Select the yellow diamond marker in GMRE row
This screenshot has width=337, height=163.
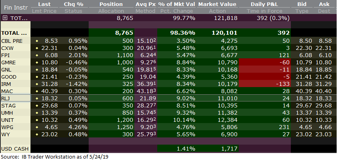[x=37, y=62]
